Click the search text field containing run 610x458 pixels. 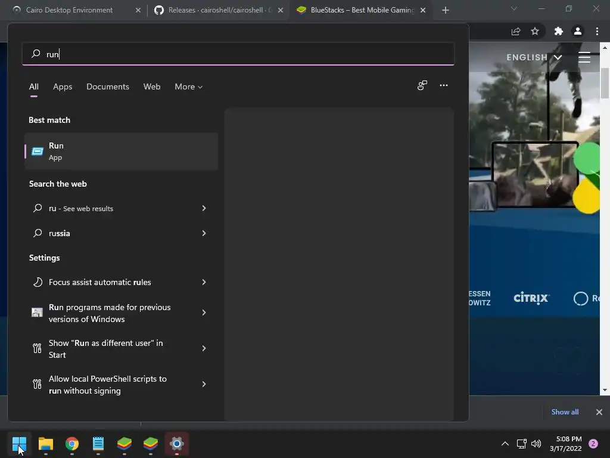[x=238, y=54]
